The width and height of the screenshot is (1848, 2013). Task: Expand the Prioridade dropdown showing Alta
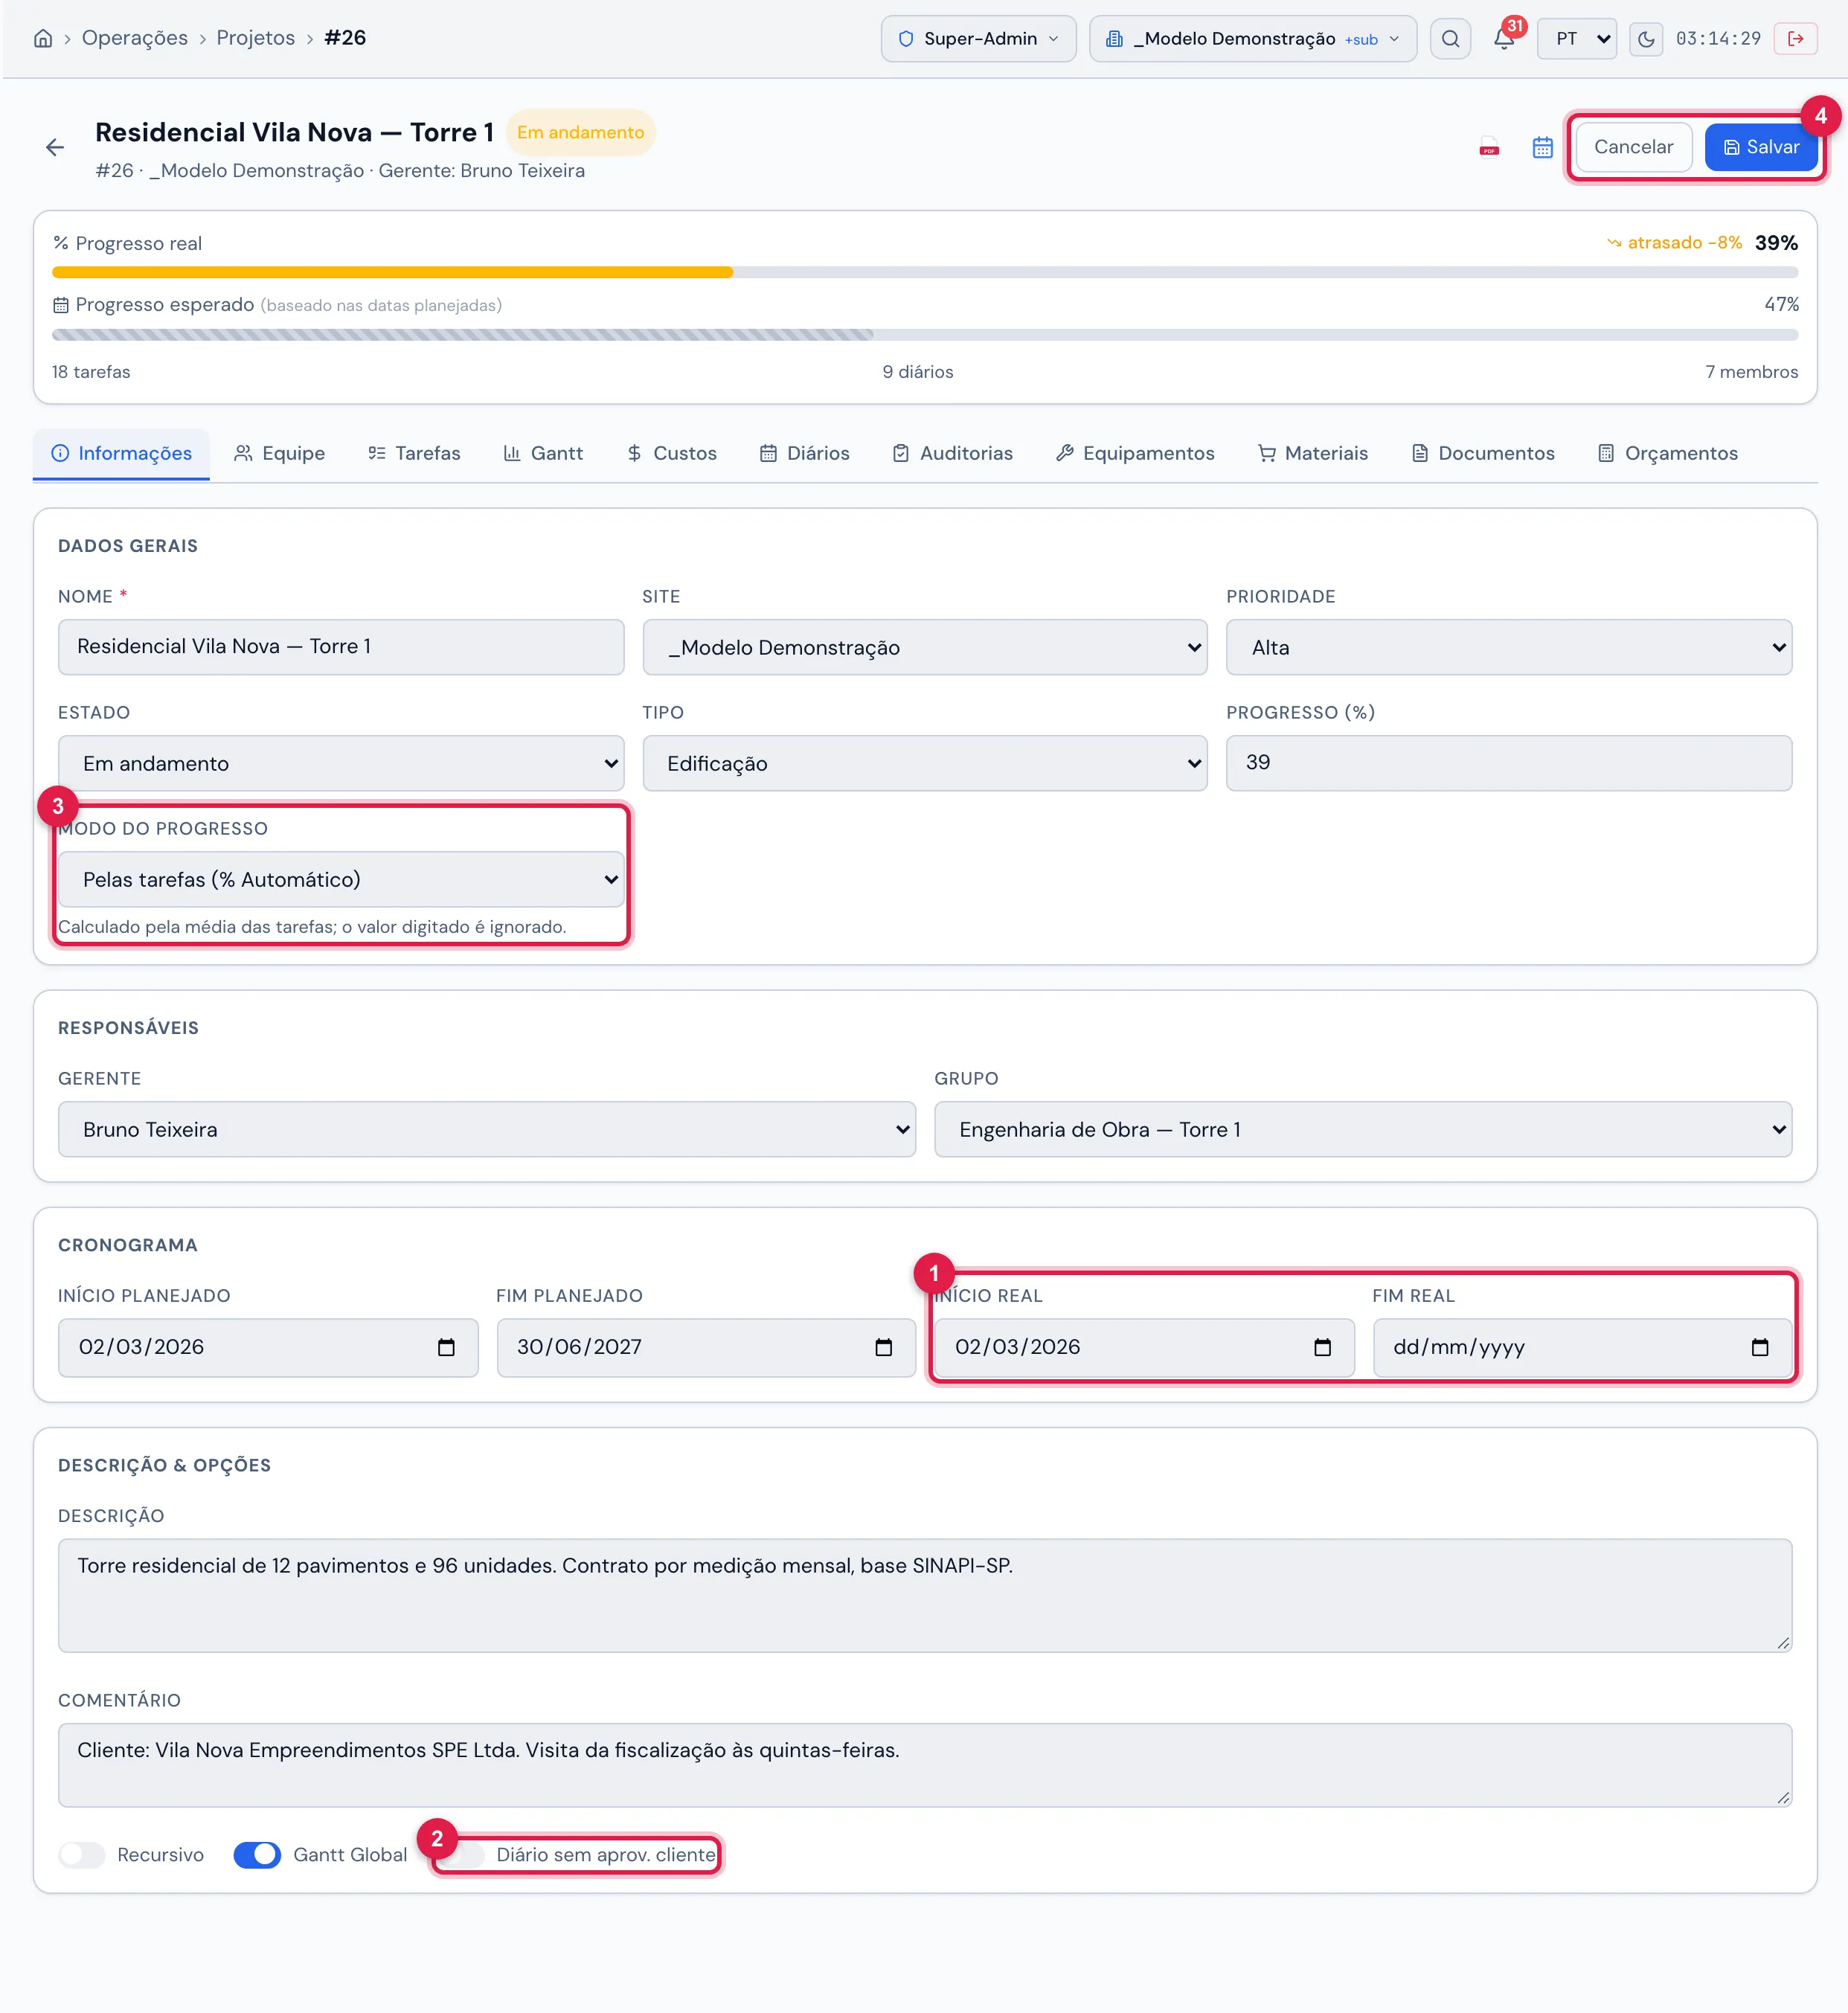click(x=1508, y=647)
